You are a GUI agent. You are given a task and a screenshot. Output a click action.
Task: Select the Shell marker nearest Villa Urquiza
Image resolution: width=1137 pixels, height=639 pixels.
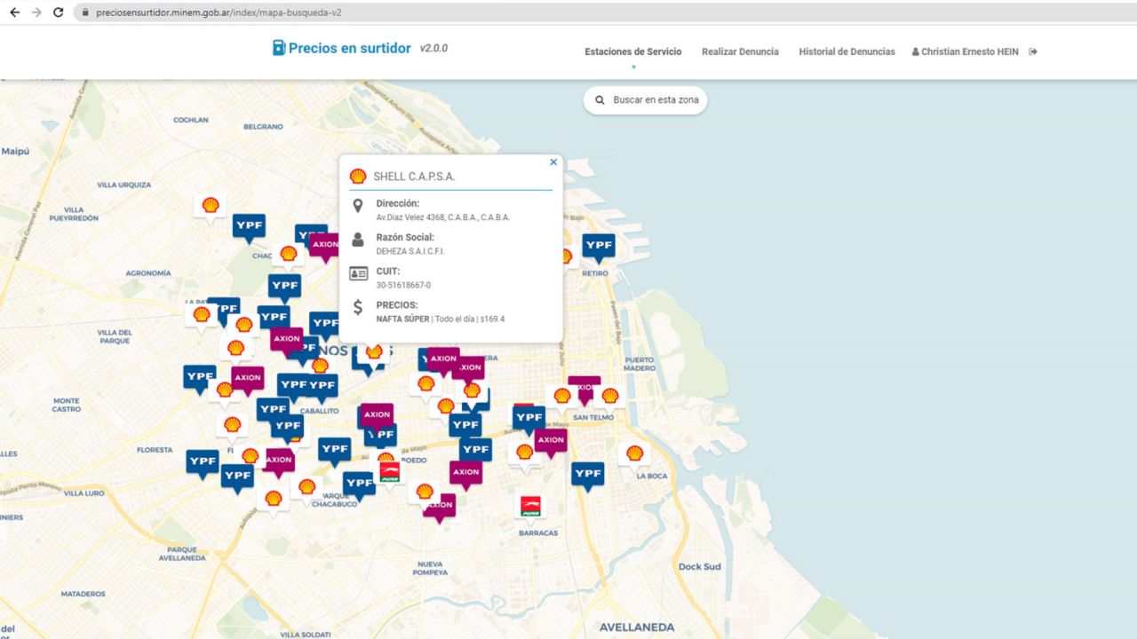211,207
